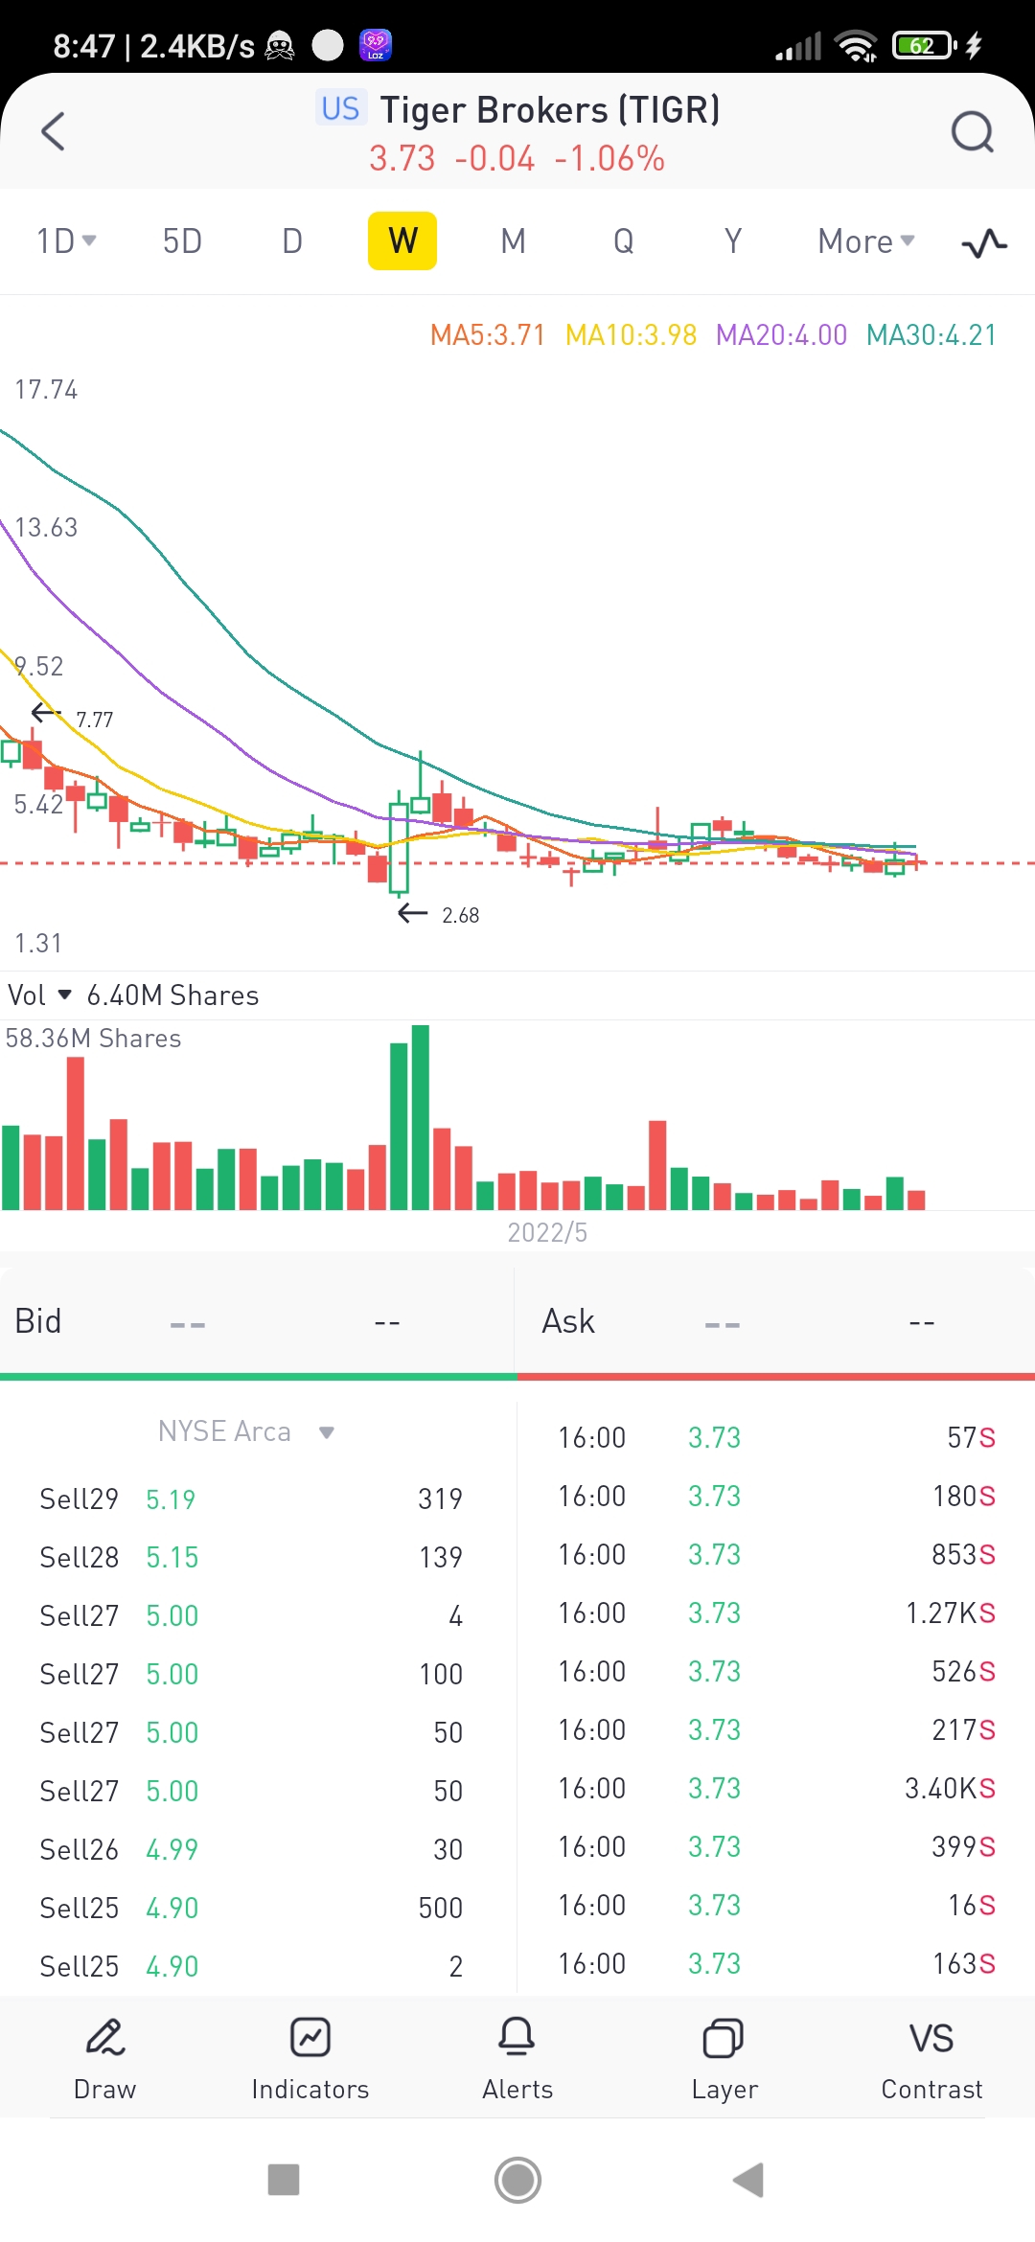Viewport: 1035px width, 2242px height.
Task: Select the 16:00 trade of 3.40KS
Action: pos(776,1788)
